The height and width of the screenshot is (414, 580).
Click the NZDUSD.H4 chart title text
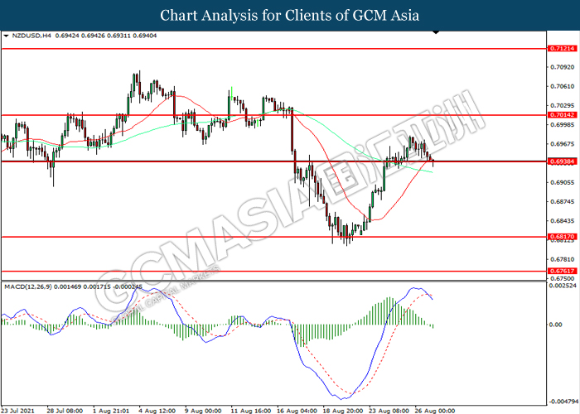(x=31, y=36)
